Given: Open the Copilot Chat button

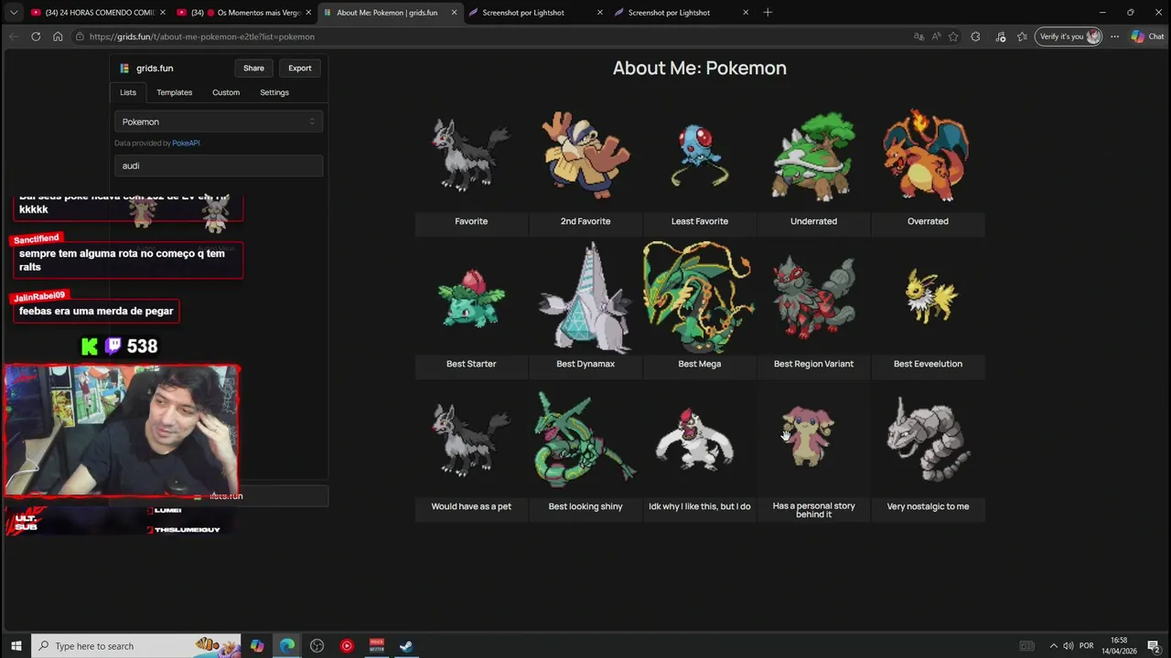Looking at the screenshot, I should [1147, 37].
